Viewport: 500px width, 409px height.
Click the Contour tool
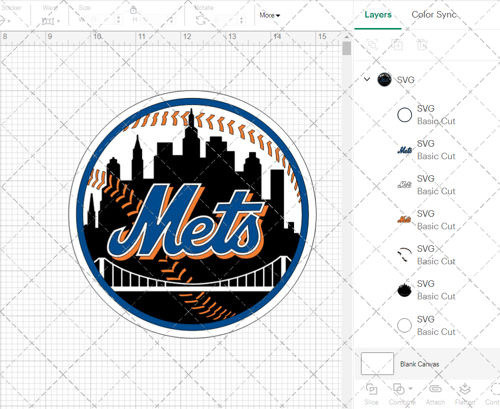(492, 394)
